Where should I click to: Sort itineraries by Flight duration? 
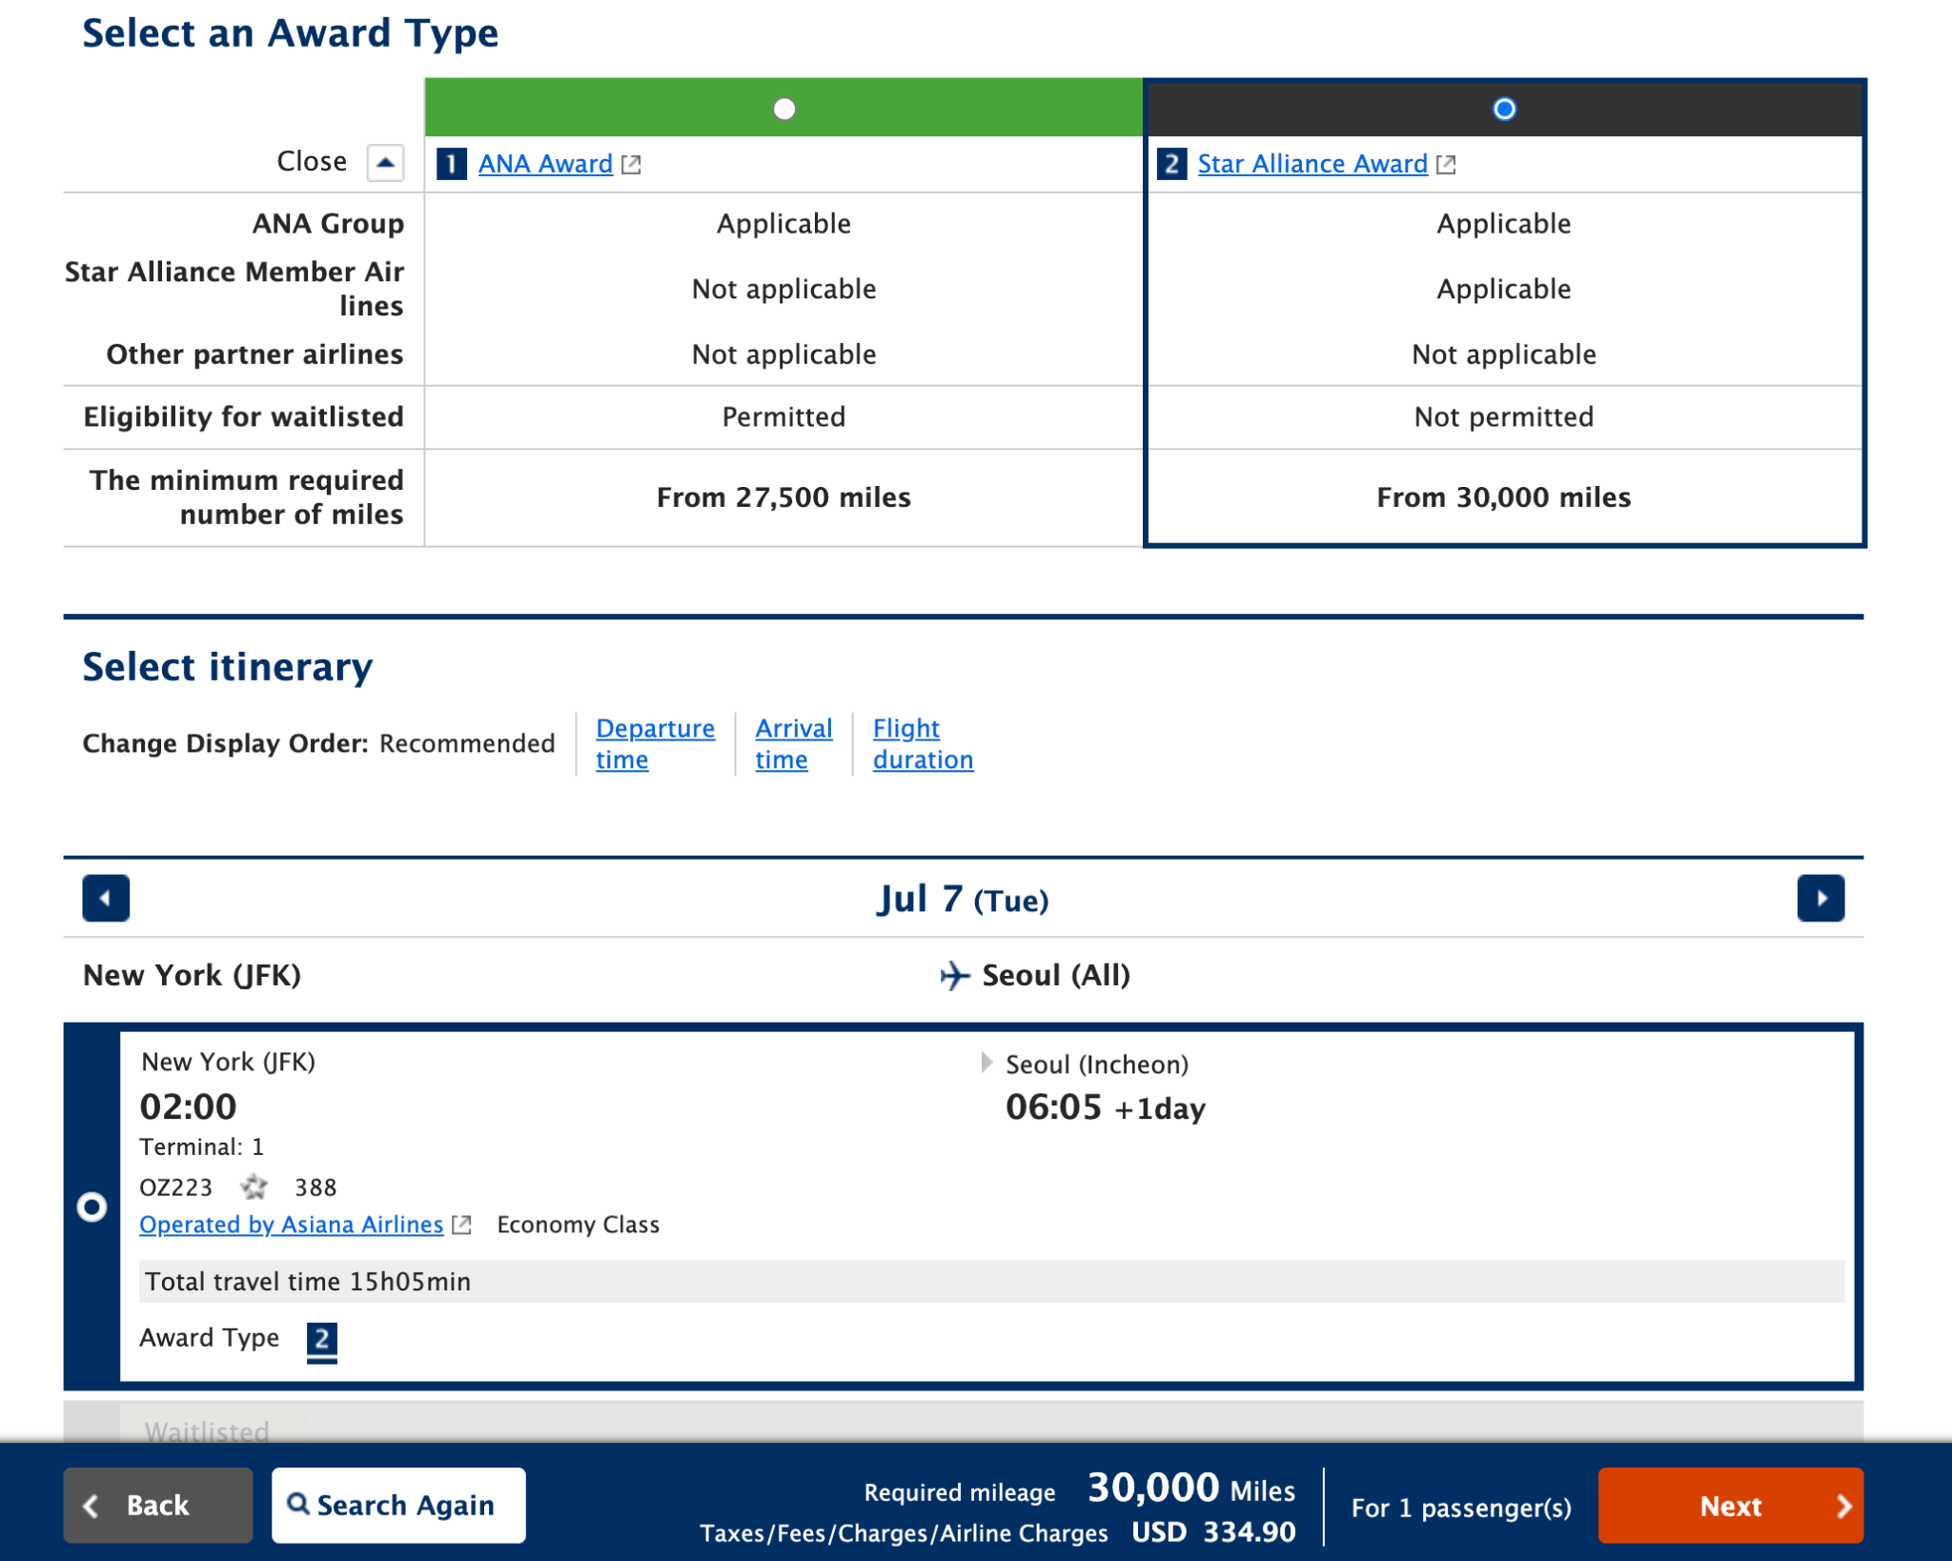[923, 743]
